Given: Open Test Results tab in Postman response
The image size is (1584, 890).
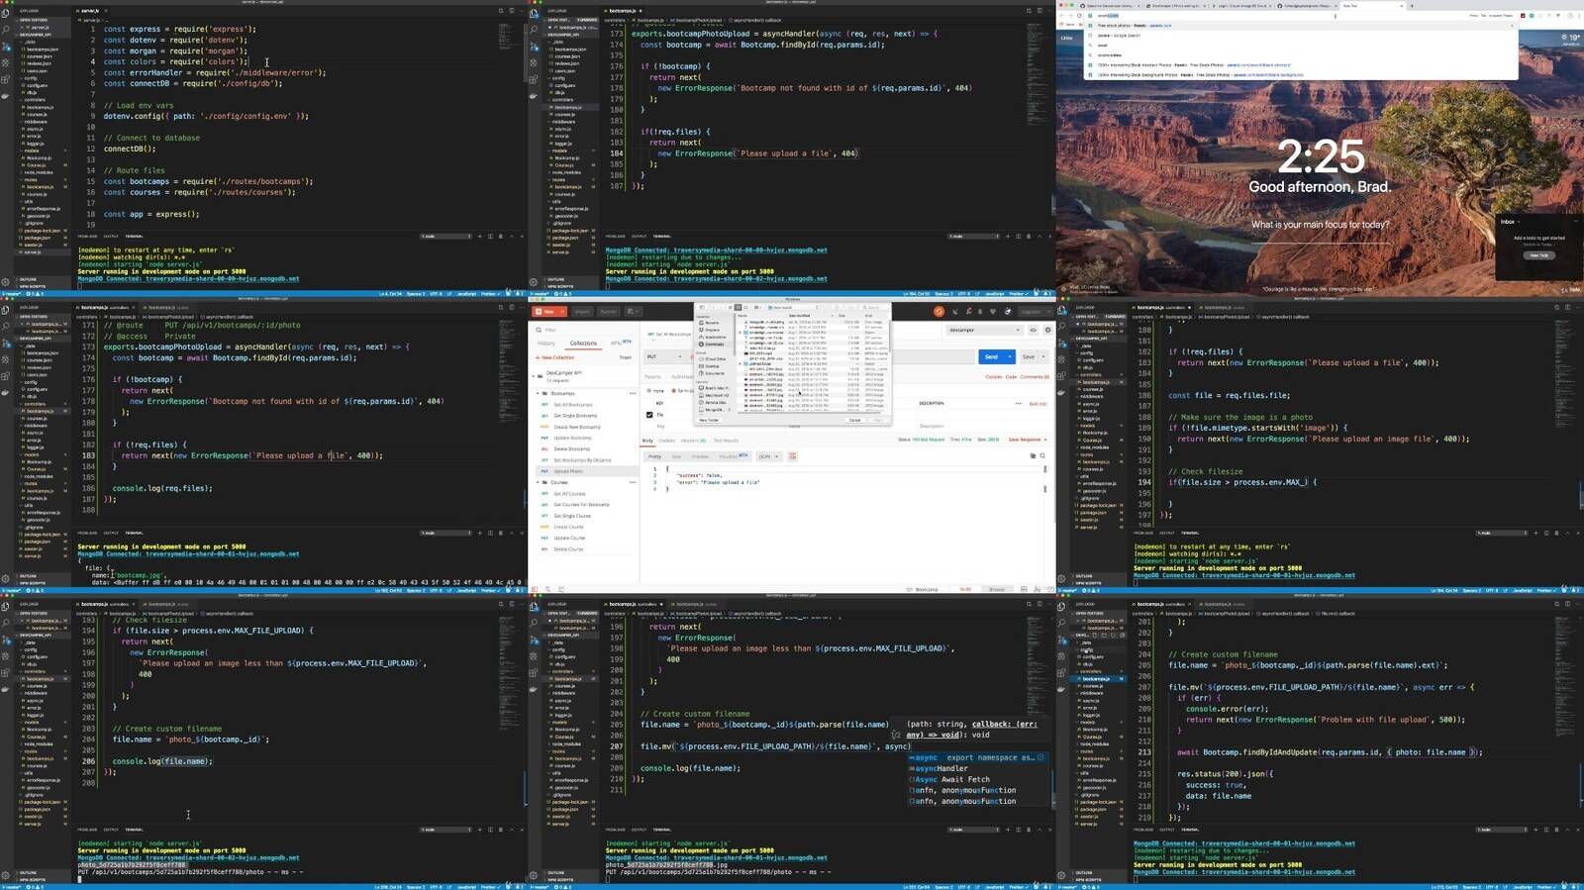Looking at the screenshot, I should click(x=726, y=440).
